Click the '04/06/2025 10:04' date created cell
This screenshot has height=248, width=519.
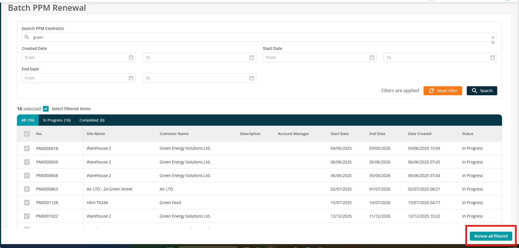pos(424,148)
